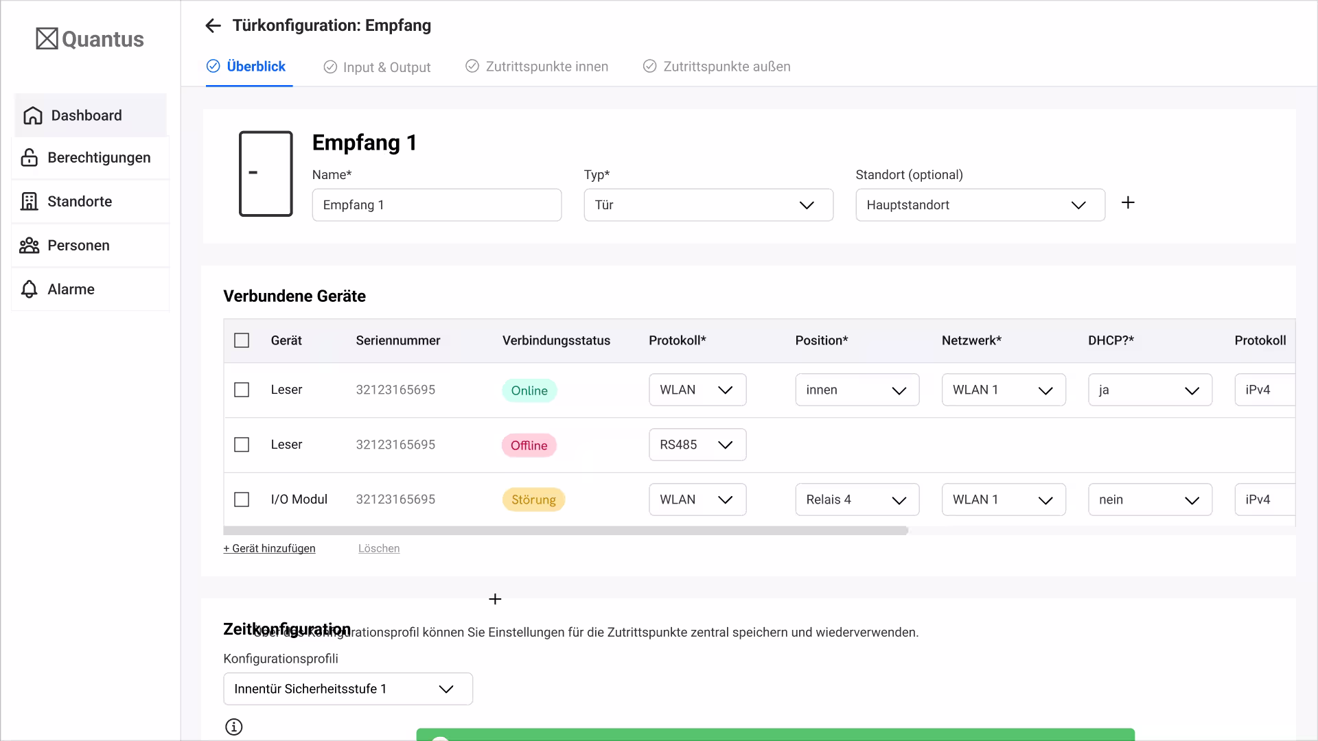Open the Standort dropdown showing Hauptstandort
The image size is (1318, 741).
980,205
